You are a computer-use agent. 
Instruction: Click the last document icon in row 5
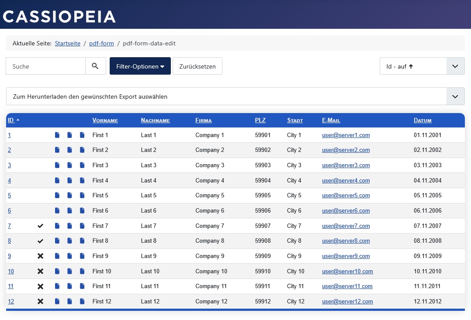82,196
